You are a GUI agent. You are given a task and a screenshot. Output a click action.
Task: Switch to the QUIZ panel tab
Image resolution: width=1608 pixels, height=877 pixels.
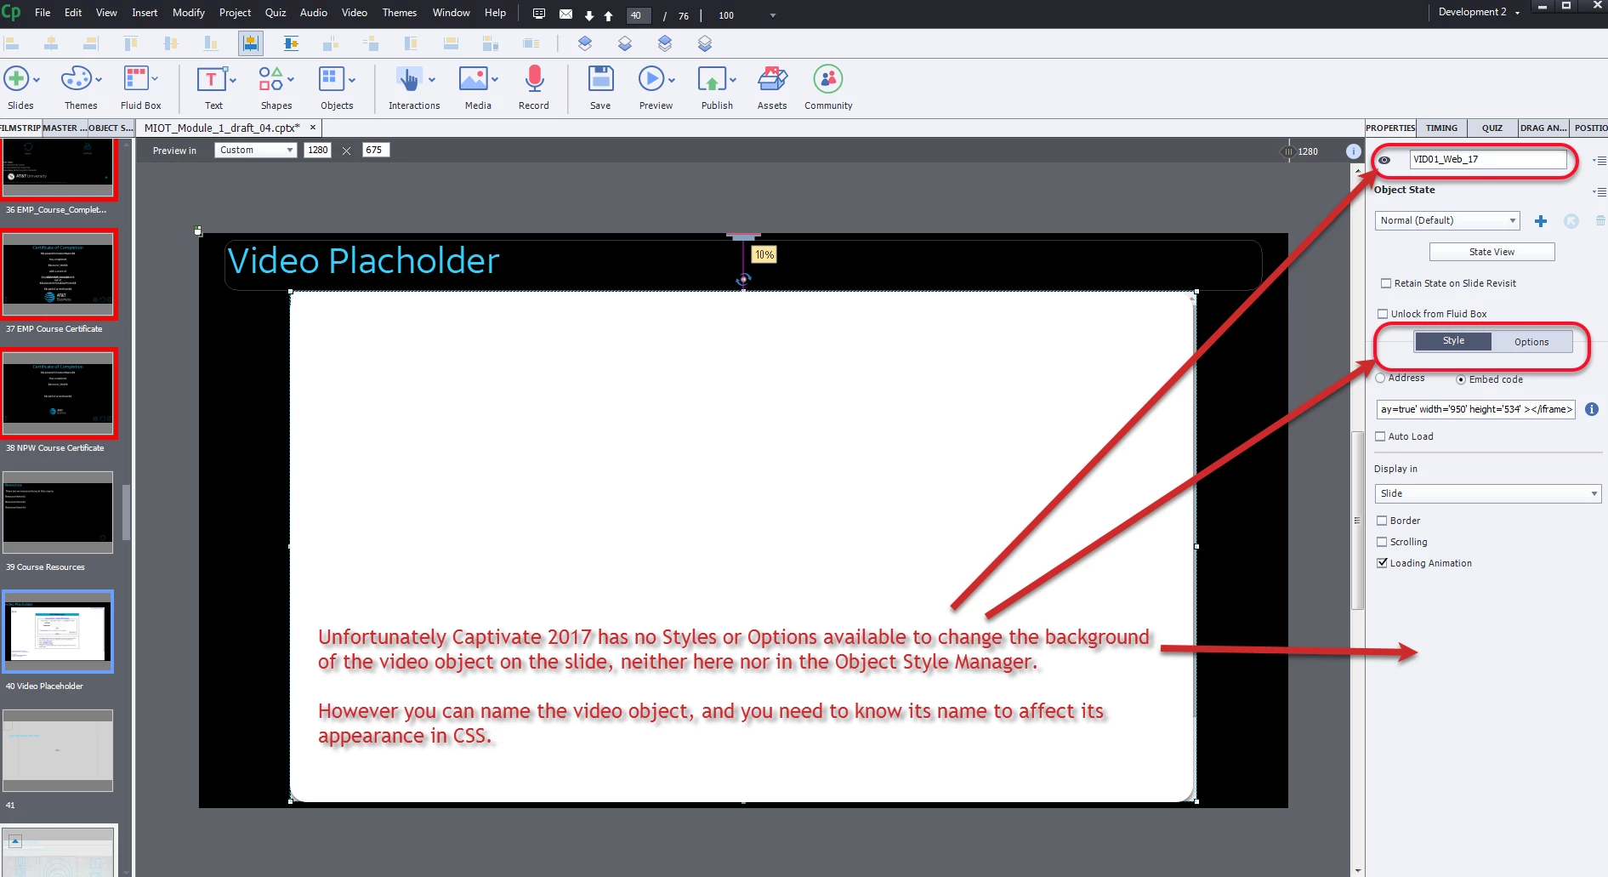[x=1492, y=128]
